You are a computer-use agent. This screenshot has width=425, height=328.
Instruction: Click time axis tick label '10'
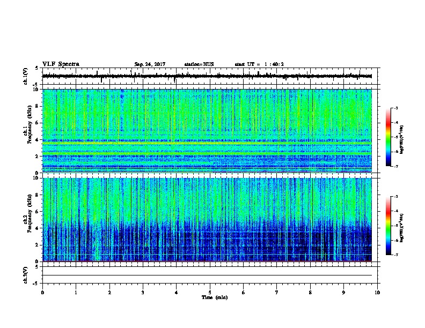[x=377, y=293]
